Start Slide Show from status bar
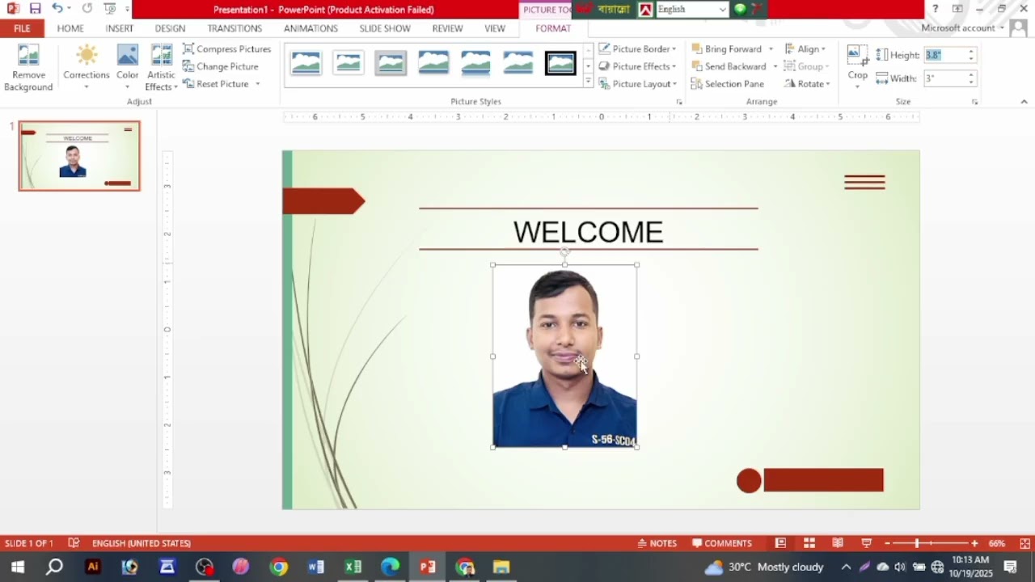The image size is (1035, 582). (x=866, y=543)
